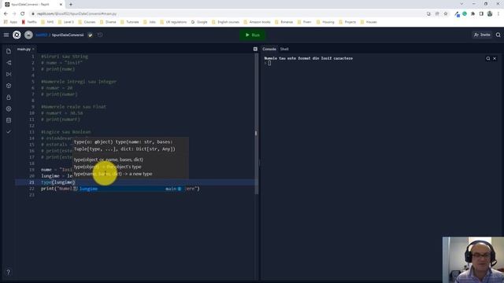The image size is (504, 283).
Task: Open the Files panel in the sidebar
Action: (x=9, y=51)
